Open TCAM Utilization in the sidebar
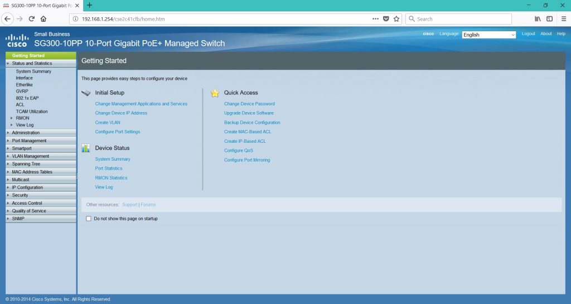 [x=32, y=112]
